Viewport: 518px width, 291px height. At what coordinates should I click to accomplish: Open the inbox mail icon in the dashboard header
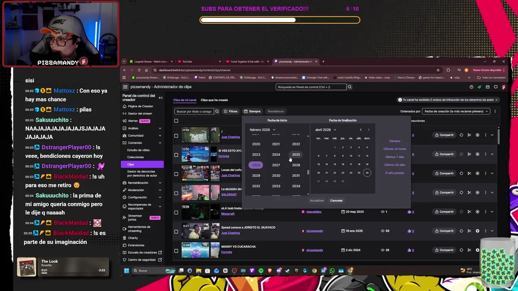click(488, 87)
